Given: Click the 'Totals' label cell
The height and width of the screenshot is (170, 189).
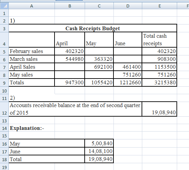Looking at the screenshot, I should (31, 83).
